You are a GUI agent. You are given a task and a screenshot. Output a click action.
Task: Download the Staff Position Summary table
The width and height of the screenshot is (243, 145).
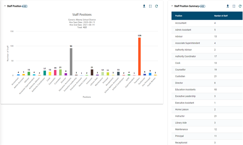(227, 6)
